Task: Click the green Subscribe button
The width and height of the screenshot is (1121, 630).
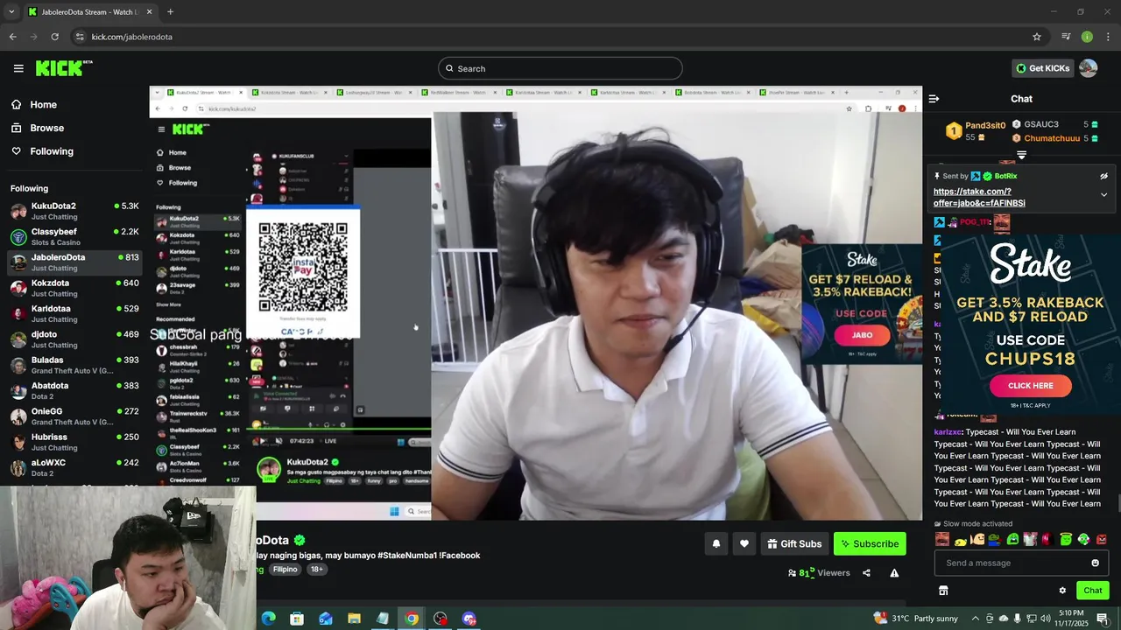Action: [870, 543]
